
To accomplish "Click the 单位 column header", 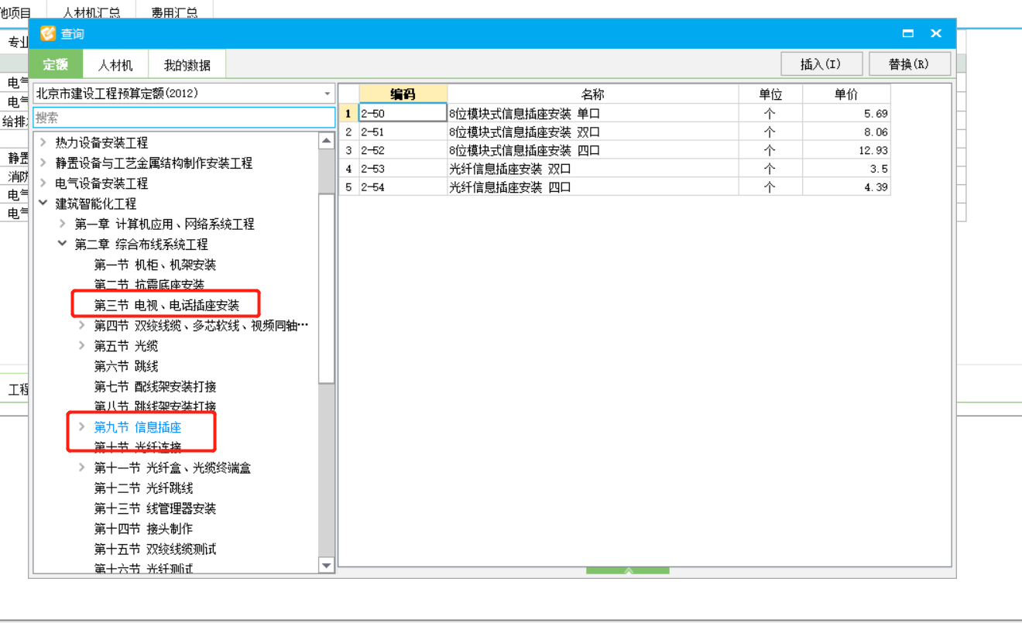I will click(770, 94).
